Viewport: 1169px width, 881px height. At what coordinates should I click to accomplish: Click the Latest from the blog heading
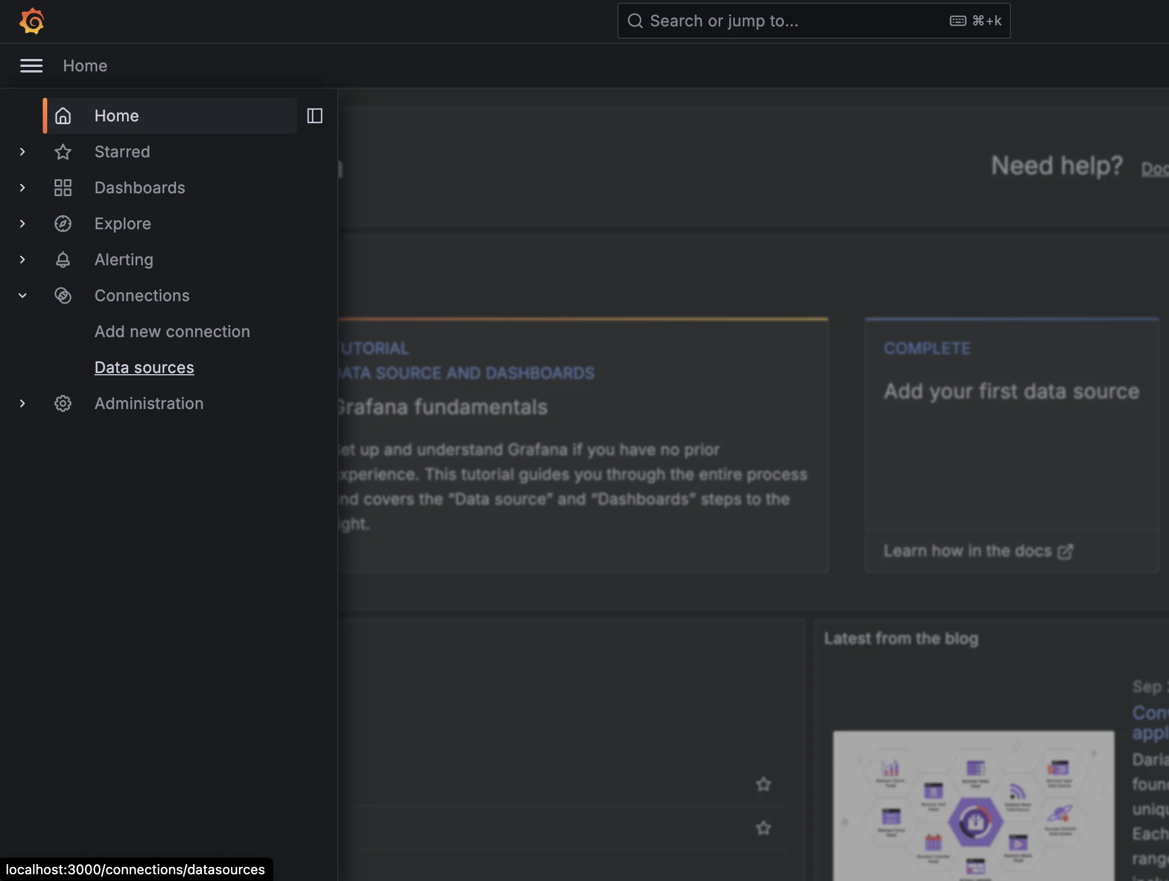901,639
